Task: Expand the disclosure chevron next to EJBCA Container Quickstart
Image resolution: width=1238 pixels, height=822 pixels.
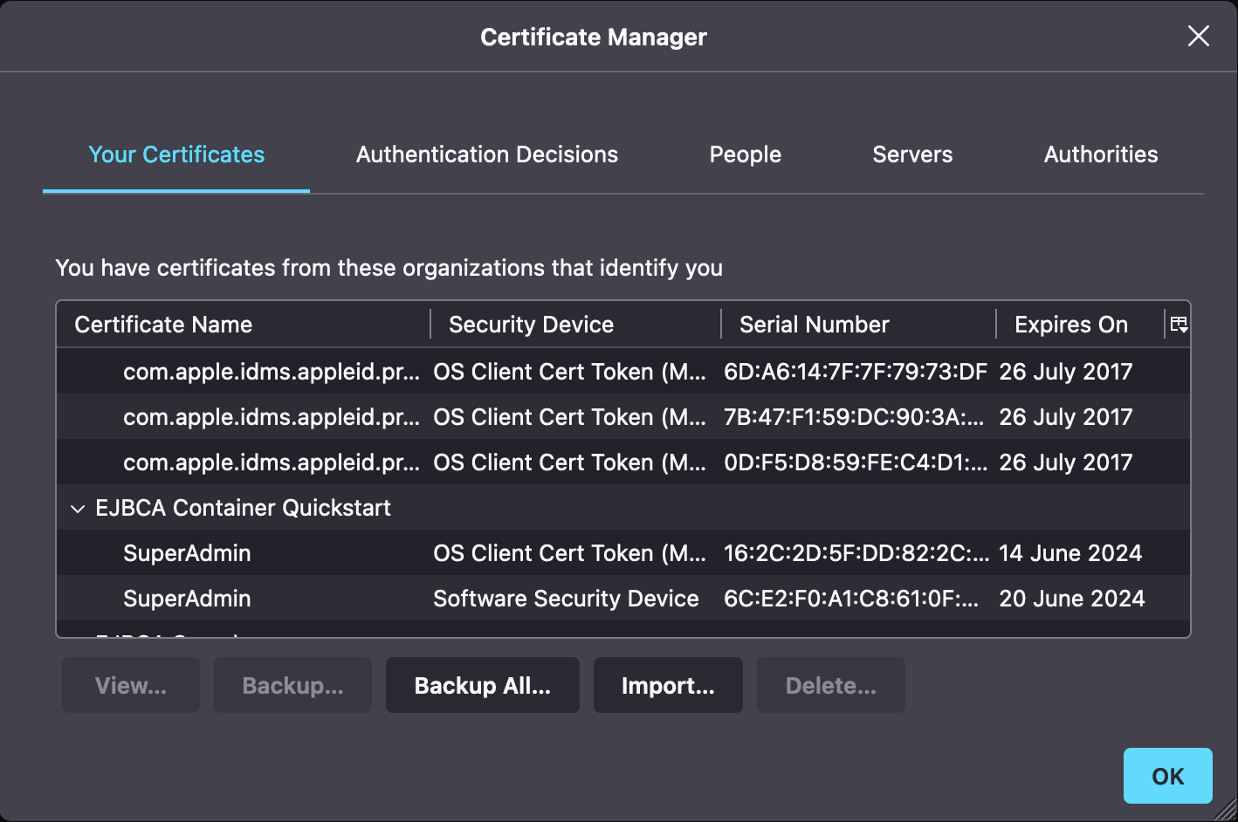Action: (78, 508)
